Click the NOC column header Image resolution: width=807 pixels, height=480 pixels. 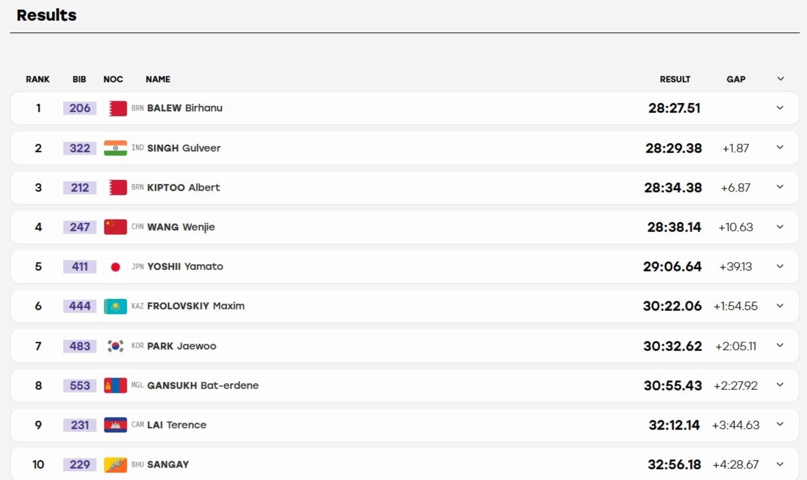tap(113, 79)
